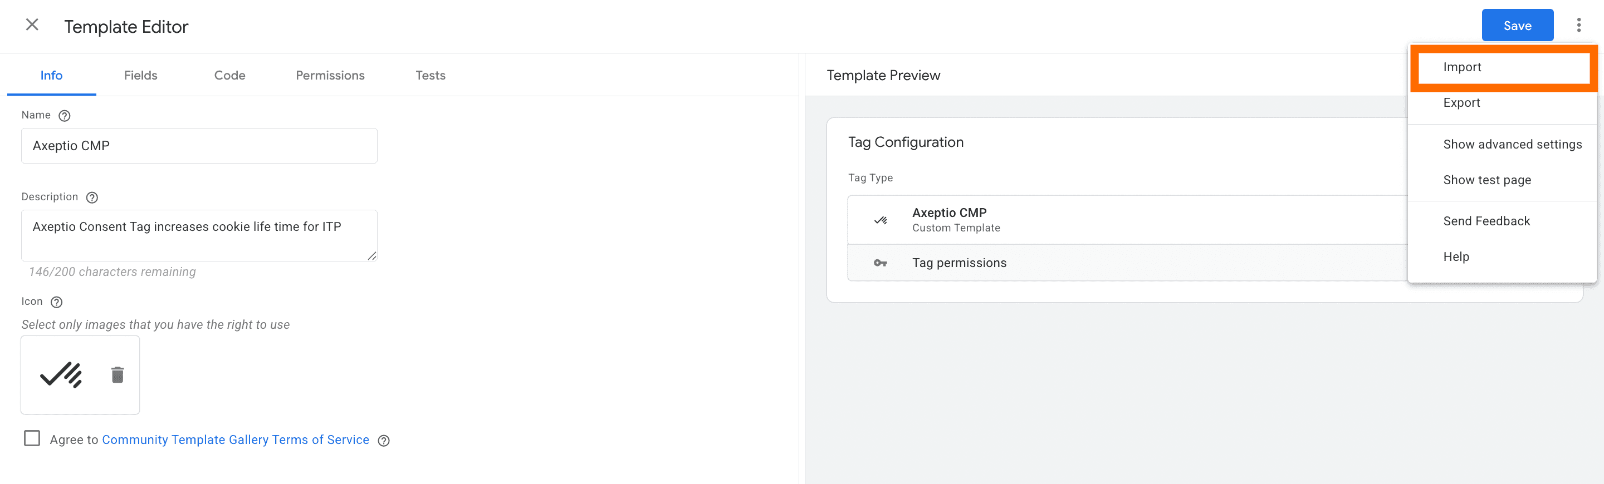Click the Name field containing Axeptio CMP
Screen dimensions: 1604x484
199,146
